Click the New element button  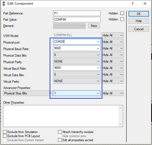pos(94,26)
